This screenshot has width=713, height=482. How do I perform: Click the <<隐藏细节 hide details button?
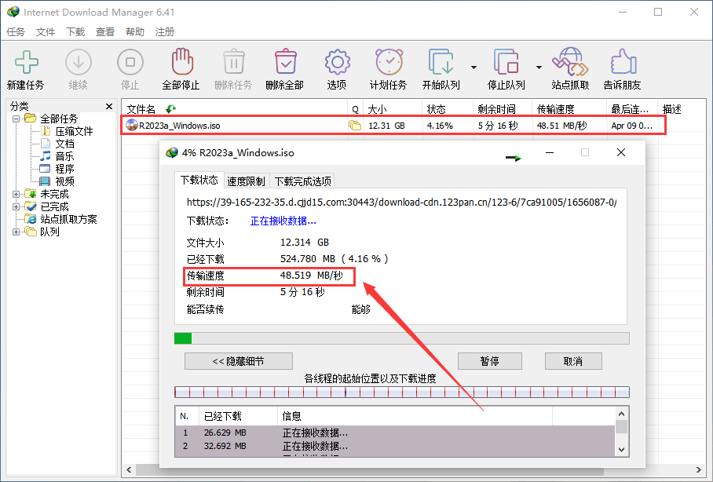tap(238, 361)
